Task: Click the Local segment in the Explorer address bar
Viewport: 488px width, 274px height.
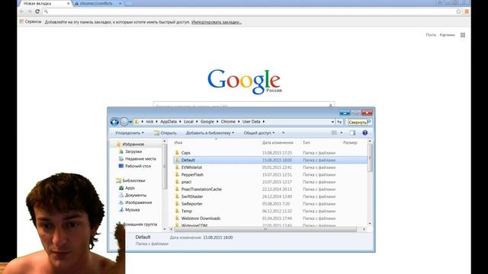Action: [188, 122]
